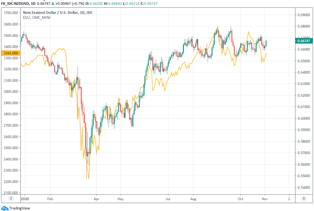Click the Nov label on time axis
The height and width of the screenshot is (211, 314).
click(265, 198)
